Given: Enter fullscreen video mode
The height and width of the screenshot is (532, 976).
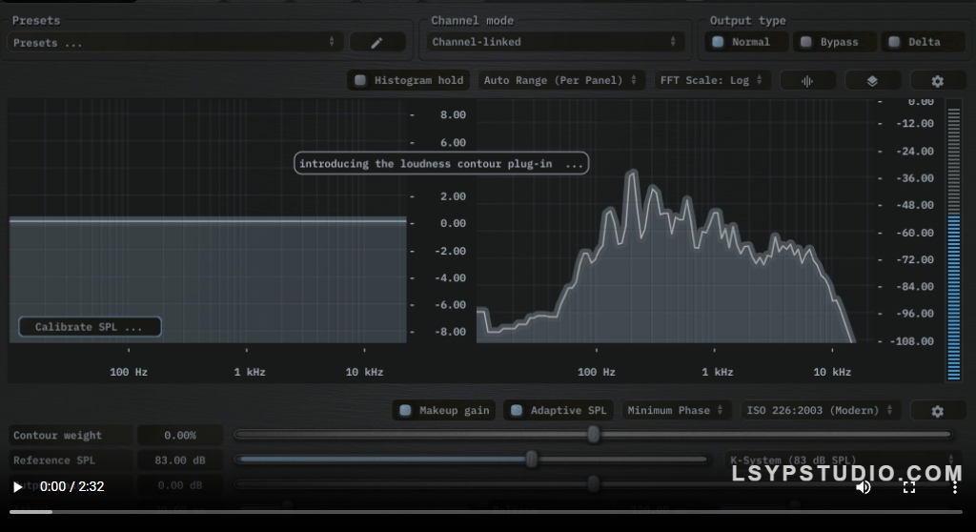Looking at the screenshot, I should pyautogui.click(x=909, y=487).
